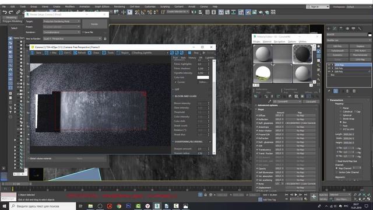Open the Display tab icon in command panel
Image resolution: width=373 pixels, height=210 pixels.
pos(354,29)
